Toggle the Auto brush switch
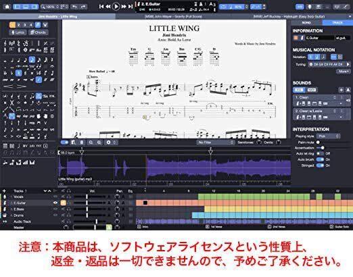This screenshot has height=277, width=353. pyautogui.click(x=320, y=159)
